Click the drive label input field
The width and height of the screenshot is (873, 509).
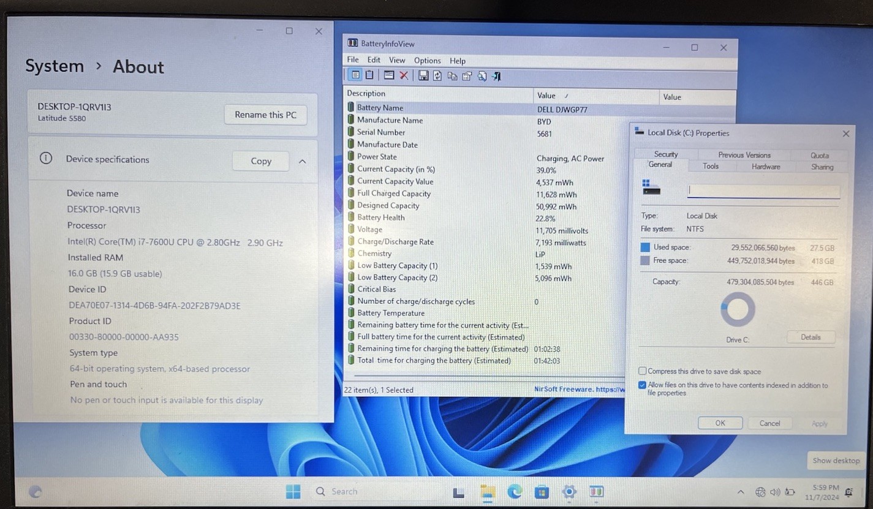click(x=763, y=190)
